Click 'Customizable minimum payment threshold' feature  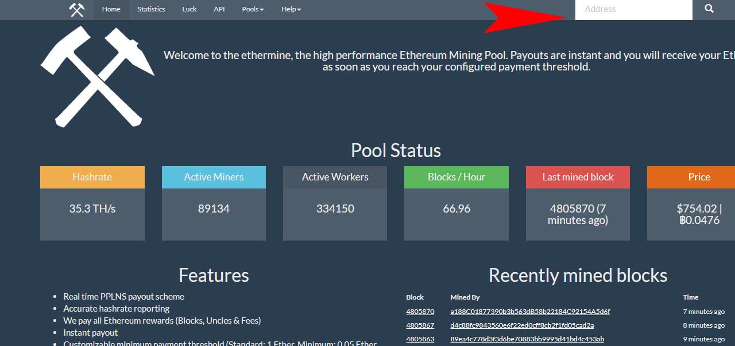point(220,343)
